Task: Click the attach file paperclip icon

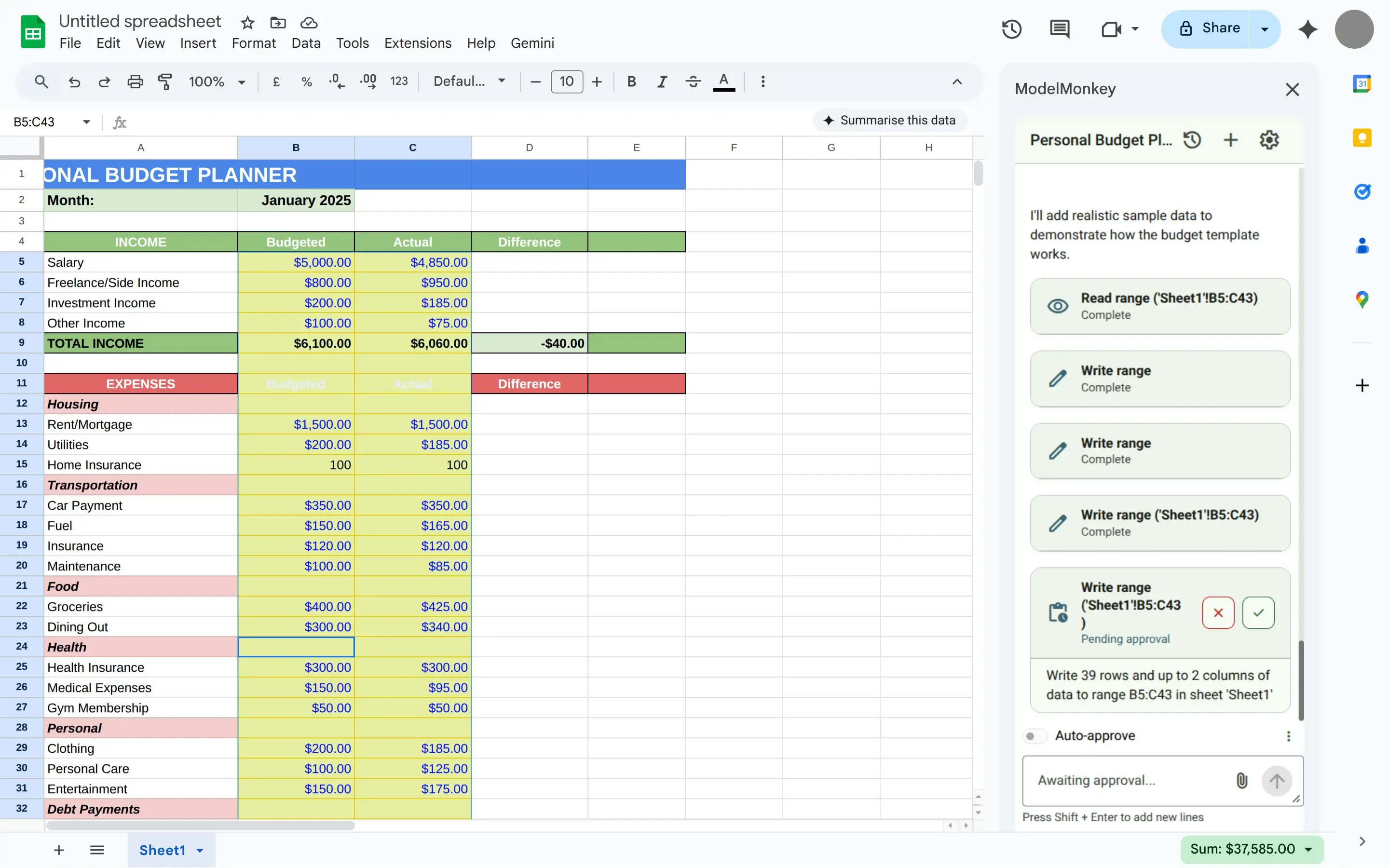Action: (1241, 780)
